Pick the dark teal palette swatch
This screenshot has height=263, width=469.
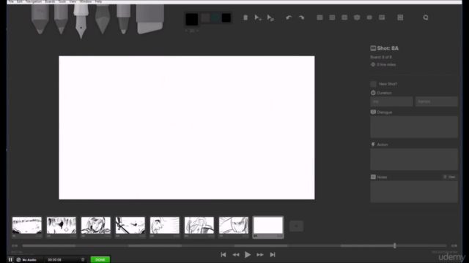(215, 18)
